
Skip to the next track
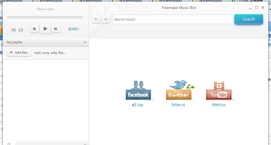pos(56,29)
